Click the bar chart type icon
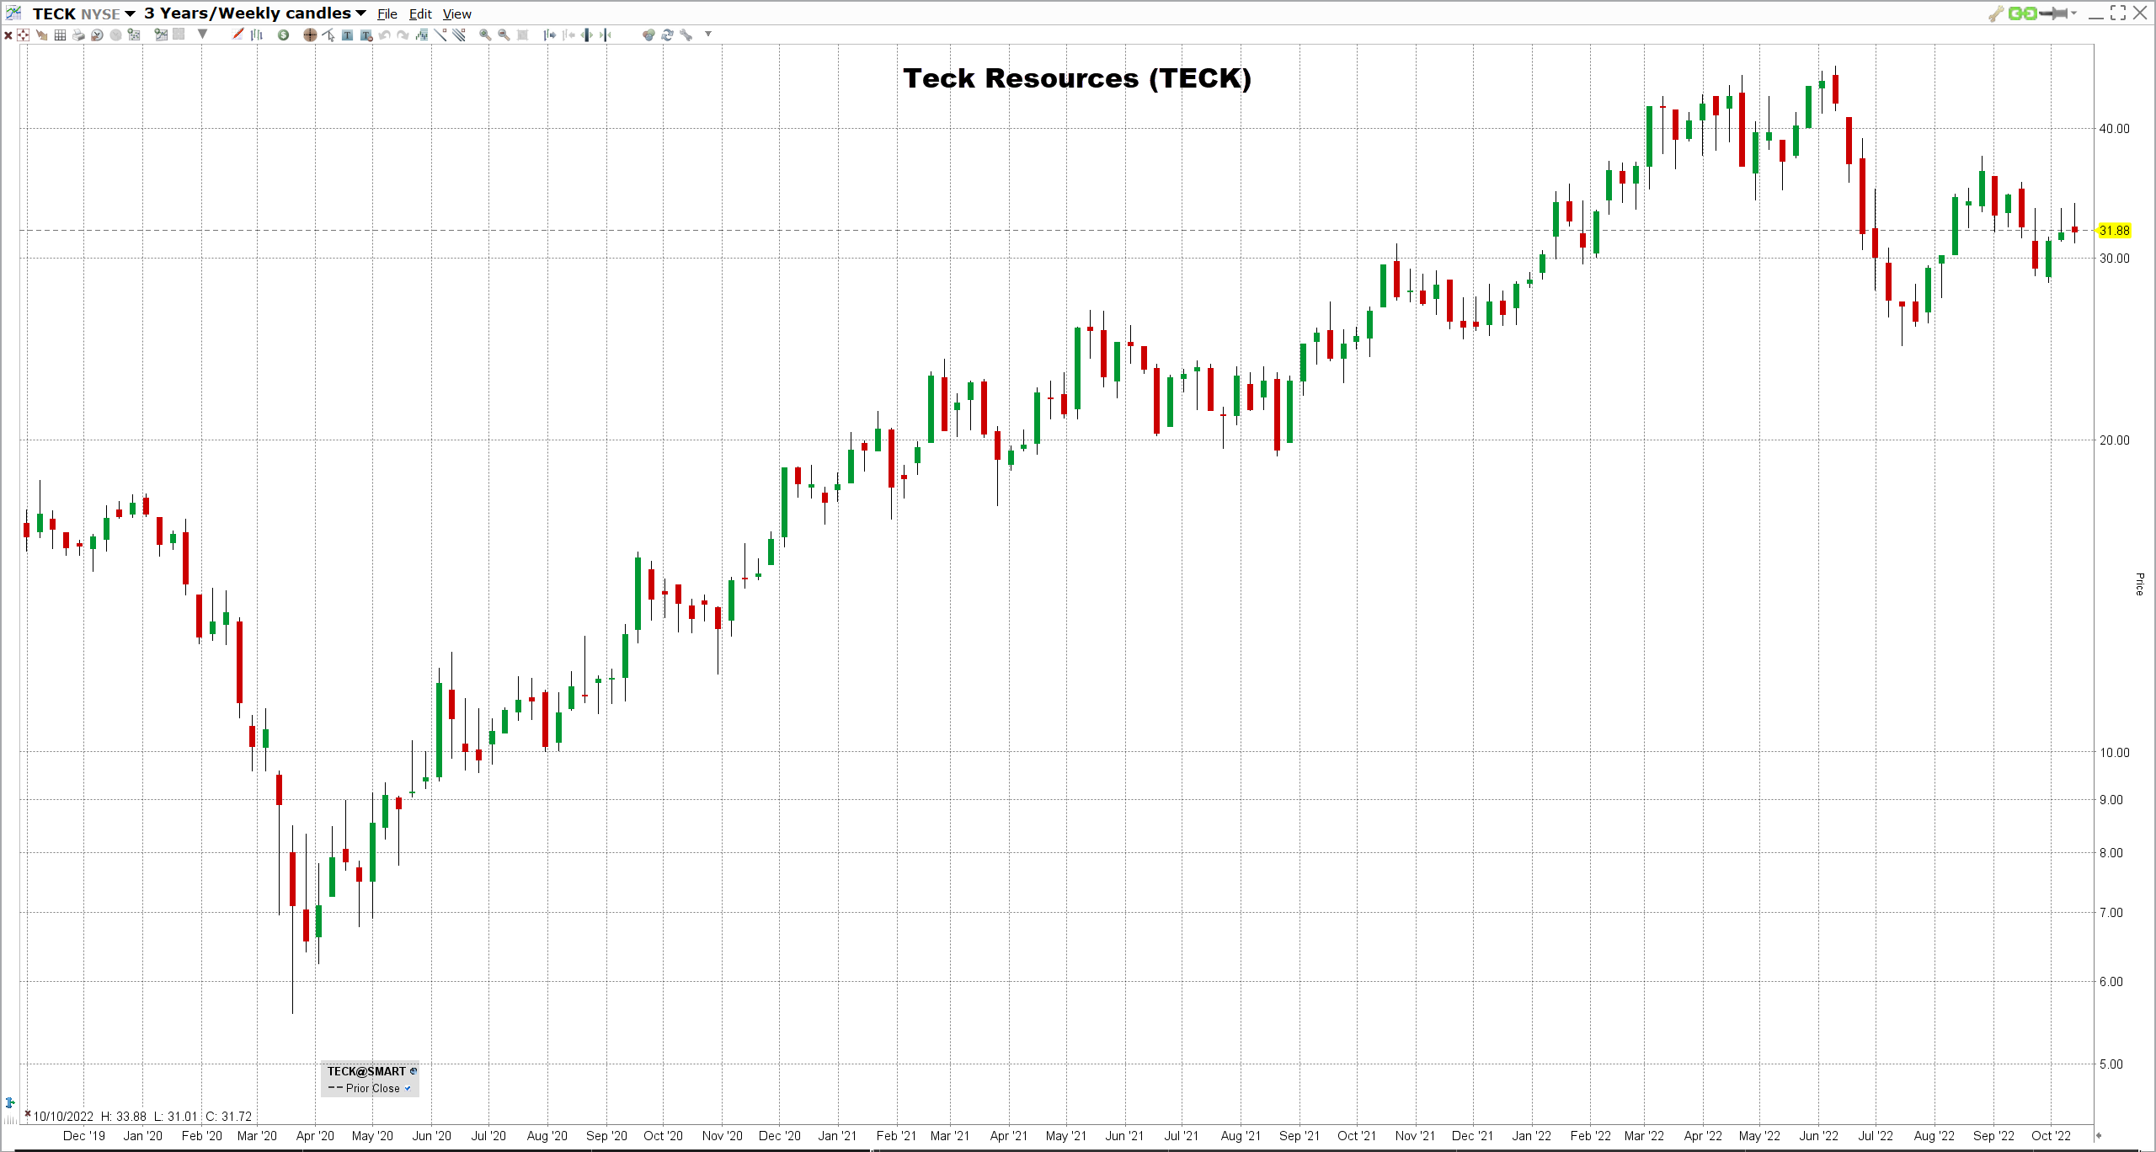 click(x=257, y=35)
